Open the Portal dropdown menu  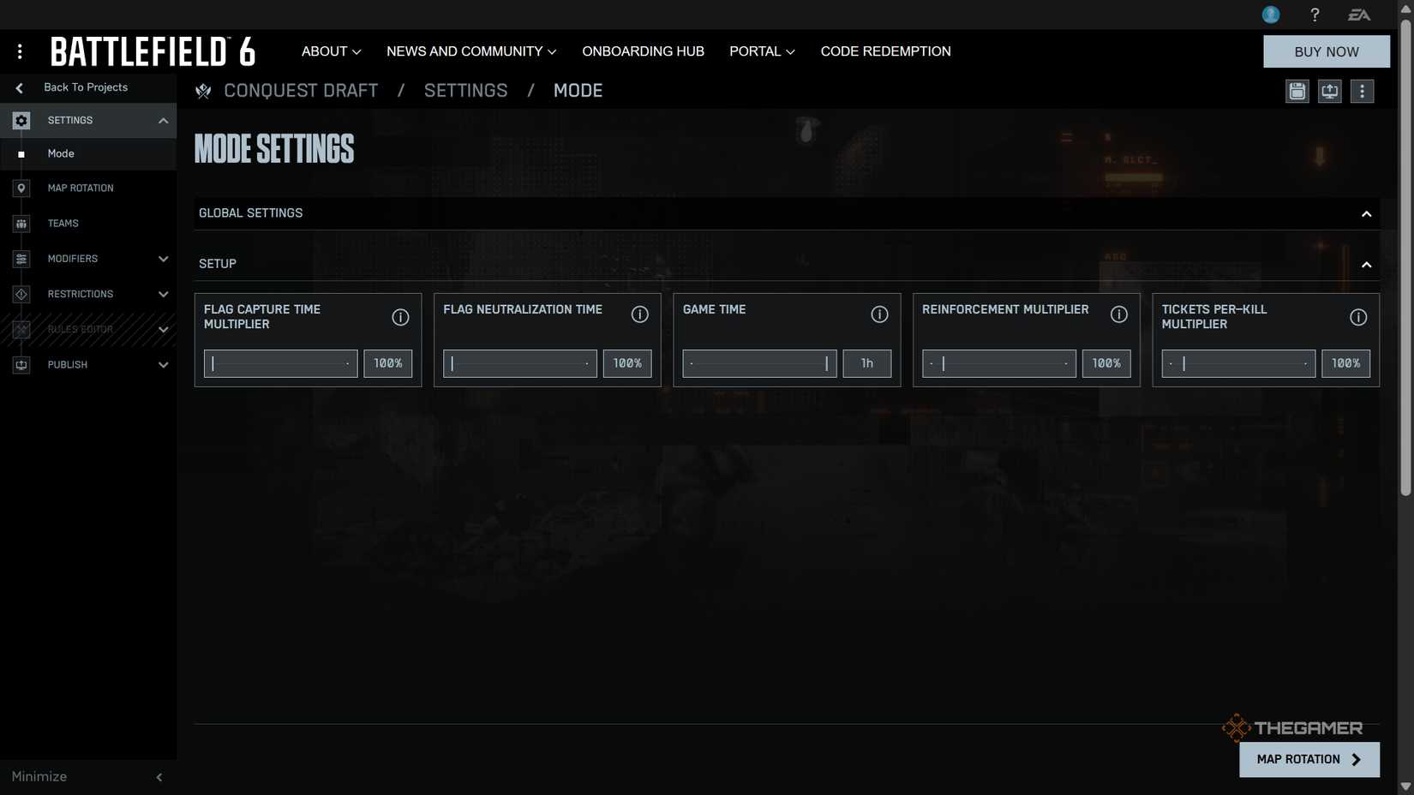coord(761,51)
